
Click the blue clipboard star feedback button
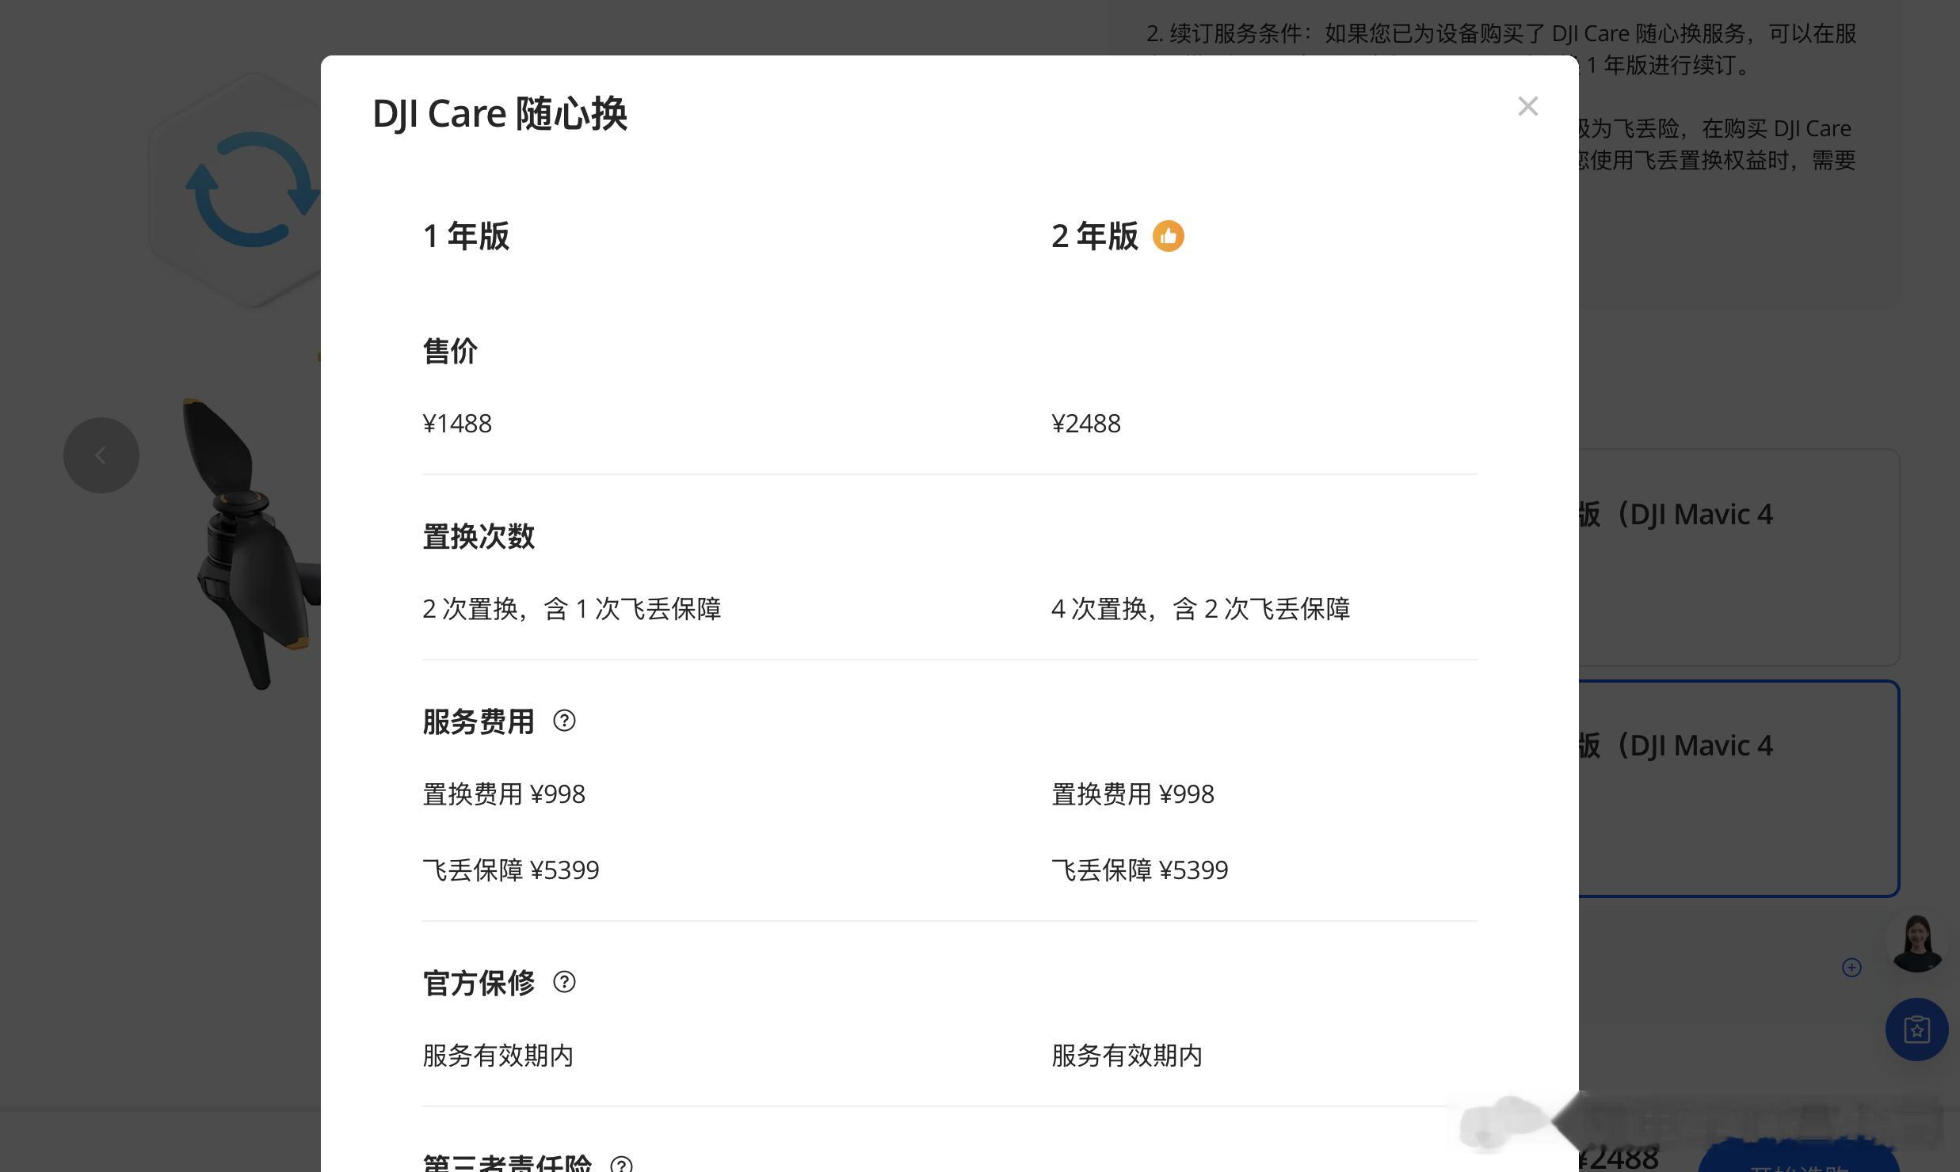(1916, 1029)
